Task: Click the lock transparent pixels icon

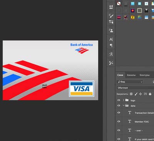Action: 131,94
